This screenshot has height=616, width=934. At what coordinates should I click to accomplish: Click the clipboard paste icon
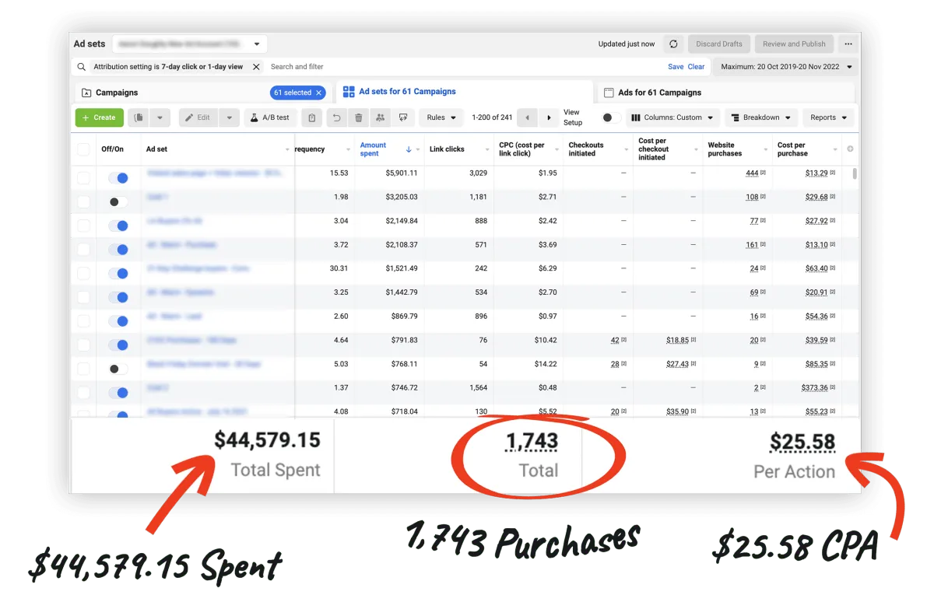click(311, 117)
